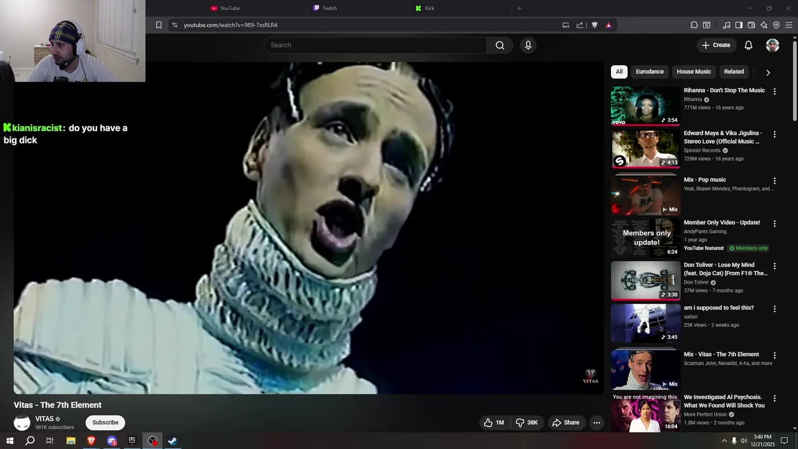Click the Create button
Viewport: 798px width, 449px height.
[716, 45]
